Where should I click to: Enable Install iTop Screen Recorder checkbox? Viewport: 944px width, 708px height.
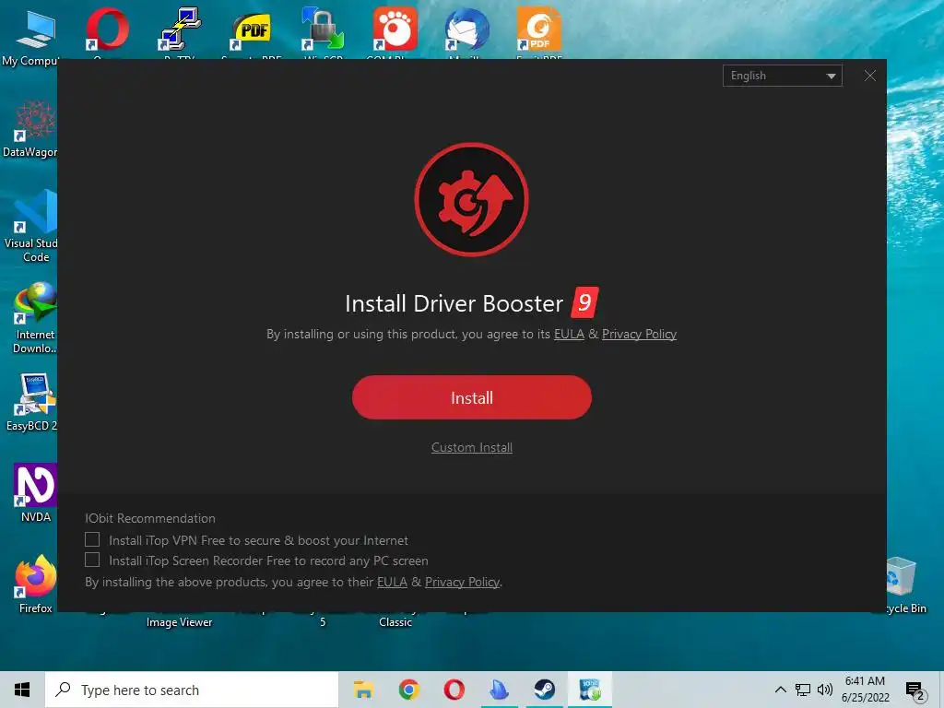(x=92, y=560)
